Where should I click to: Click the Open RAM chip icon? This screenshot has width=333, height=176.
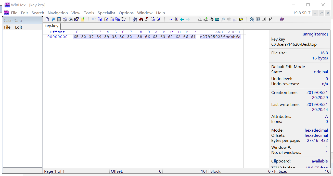click(211, 19)
